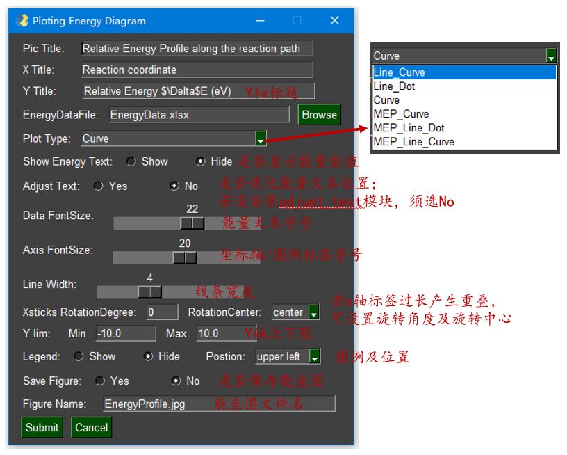Click the Pic Title input field
The height and width of the screenshot is (455, 567).
197,49
